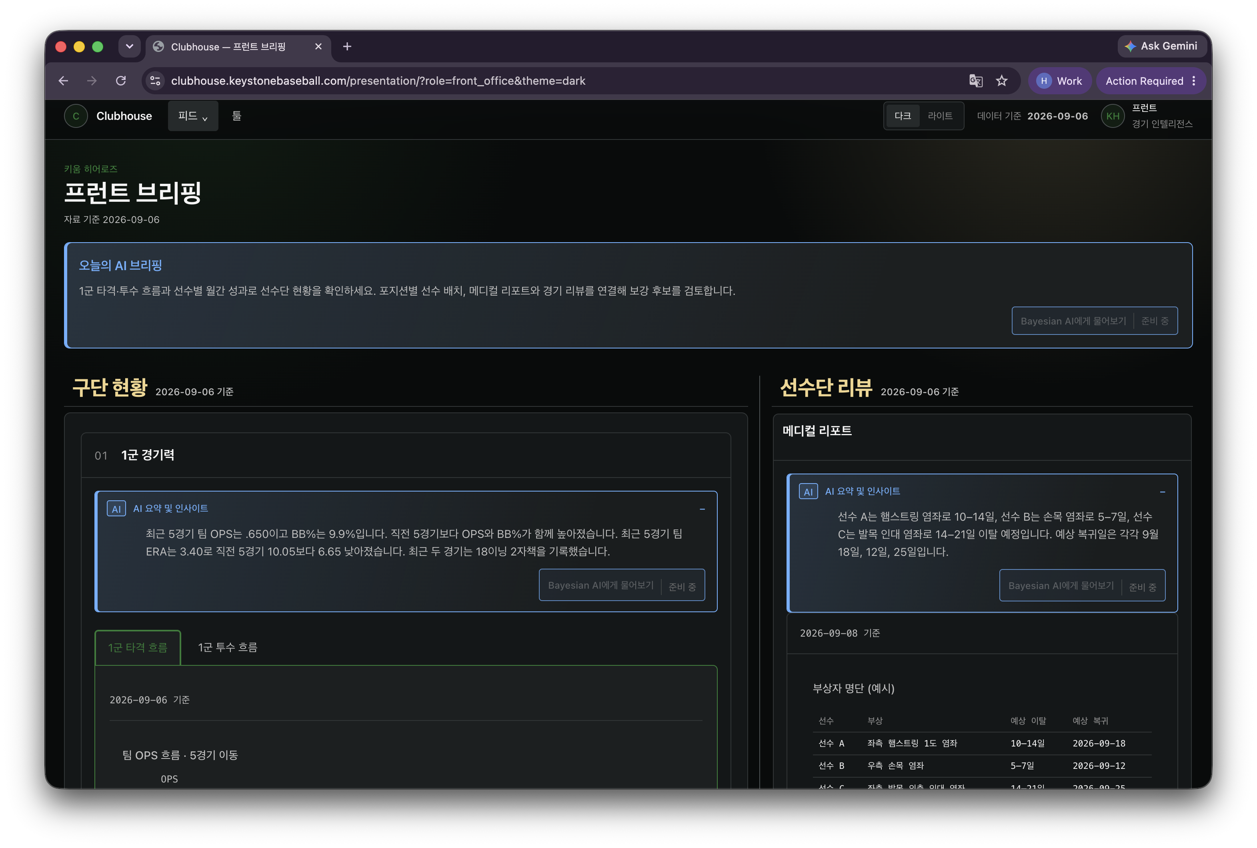Screen dimensions: 1257x848
Task: Switch to the 1군 투수 흐름 tab
Action: pyautogui.click(x=228, y=648)
